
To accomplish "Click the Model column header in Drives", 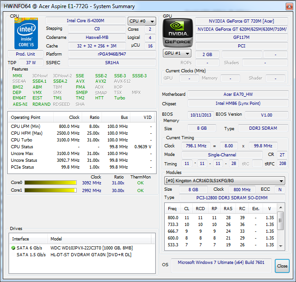I will tap(99, 239).
